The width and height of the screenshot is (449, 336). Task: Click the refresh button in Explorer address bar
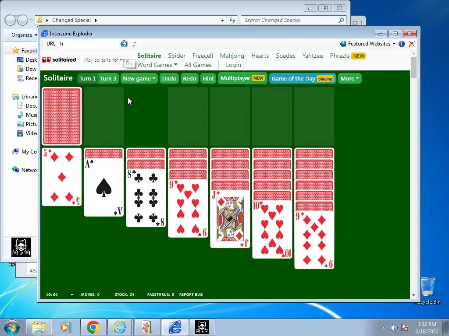[x=232, y=20]
